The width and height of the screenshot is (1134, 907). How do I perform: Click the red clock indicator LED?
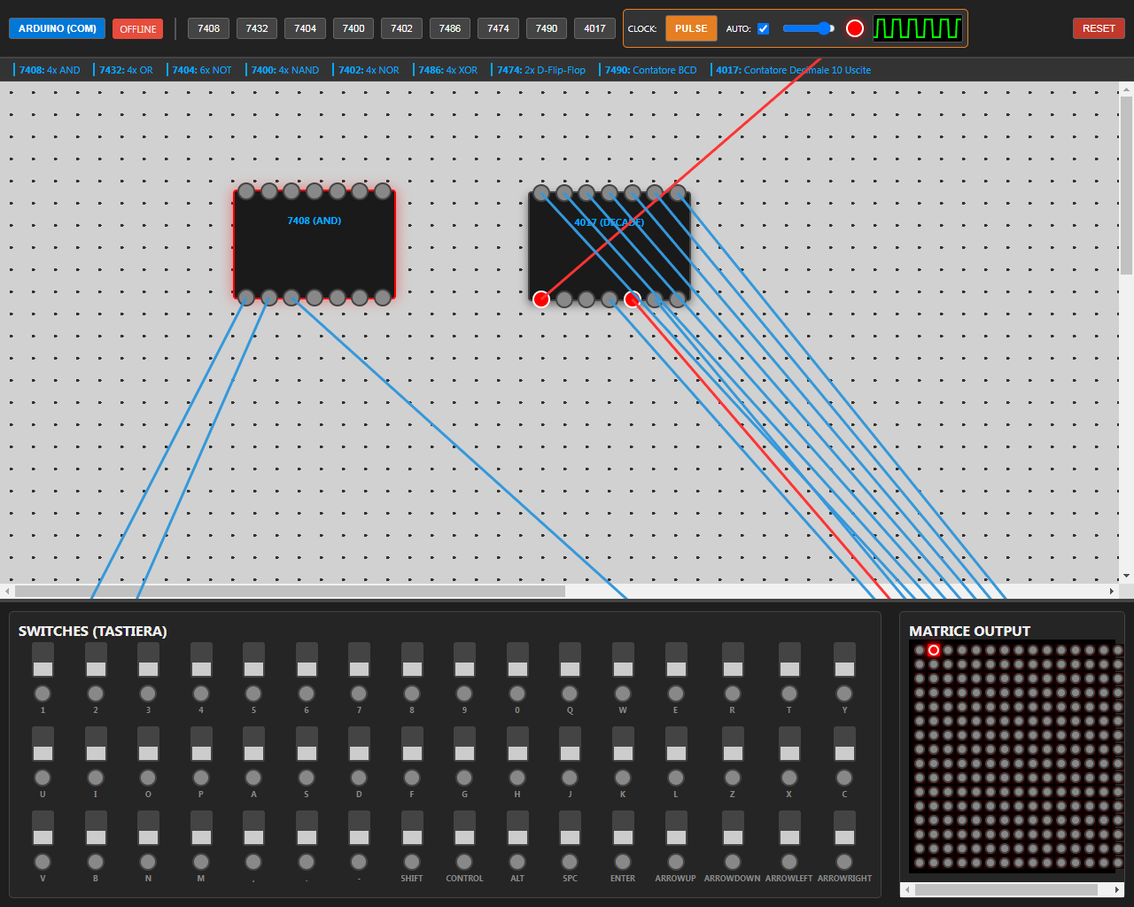854,28
